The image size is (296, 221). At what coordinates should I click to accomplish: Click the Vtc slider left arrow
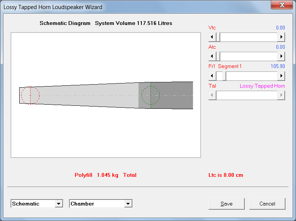tap(212, 37)
